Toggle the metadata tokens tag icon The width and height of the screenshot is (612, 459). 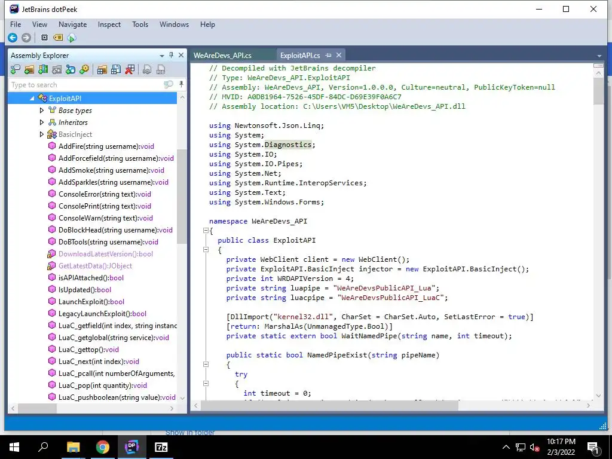pyautogui.click(x=58, y=38)
